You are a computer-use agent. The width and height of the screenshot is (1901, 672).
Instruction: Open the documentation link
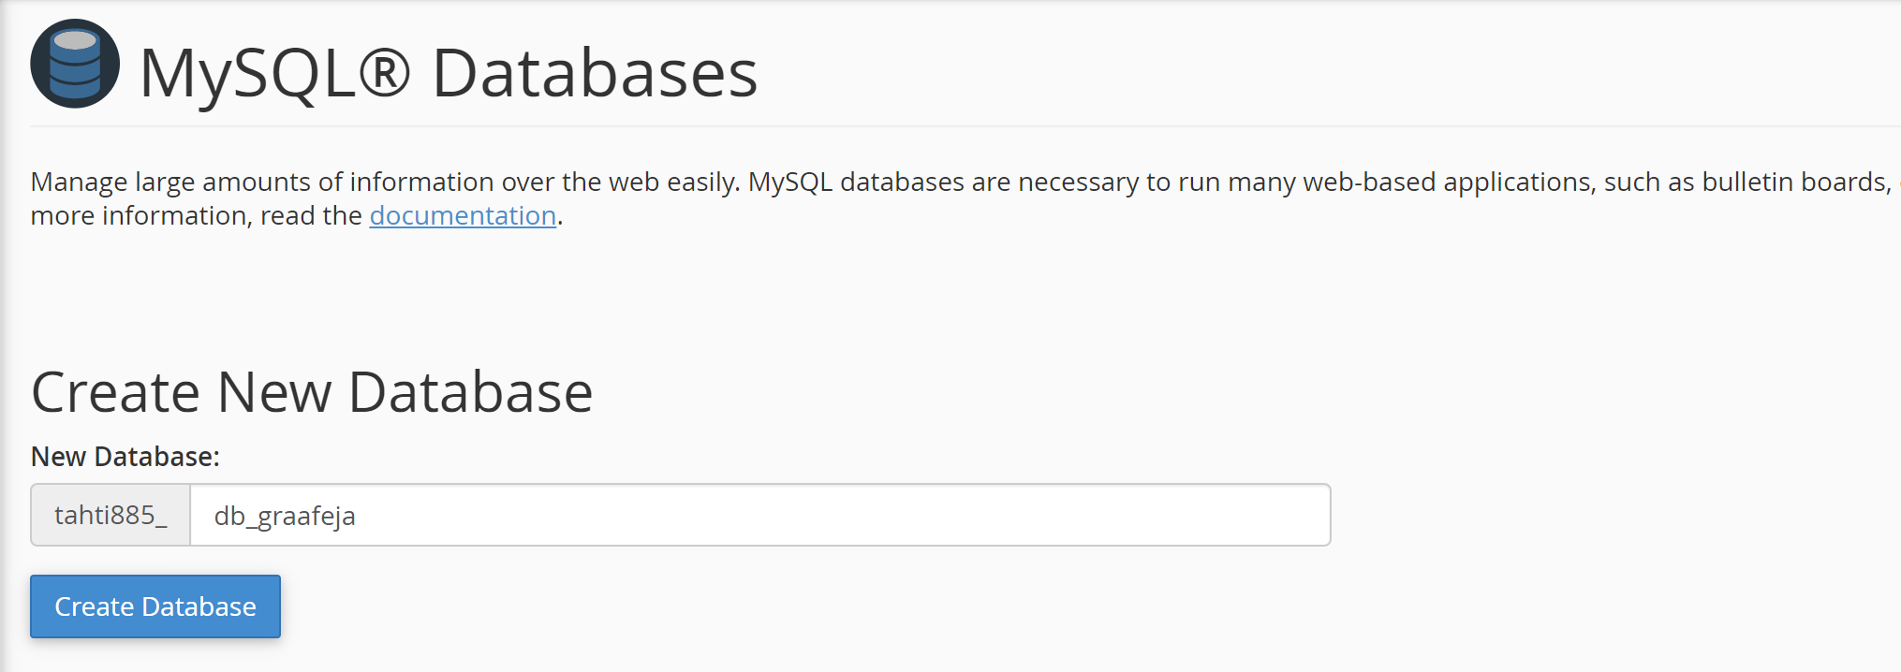click(x=463, y=215)
